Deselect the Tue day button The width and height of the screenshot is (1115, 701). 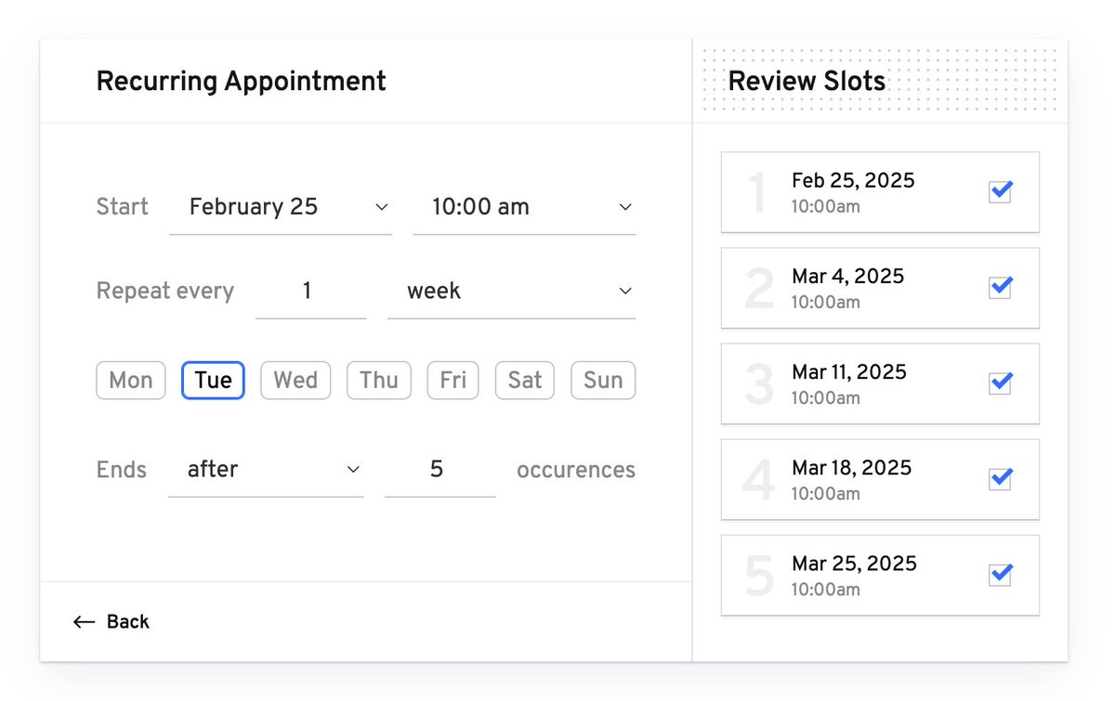tap(213, 381)
